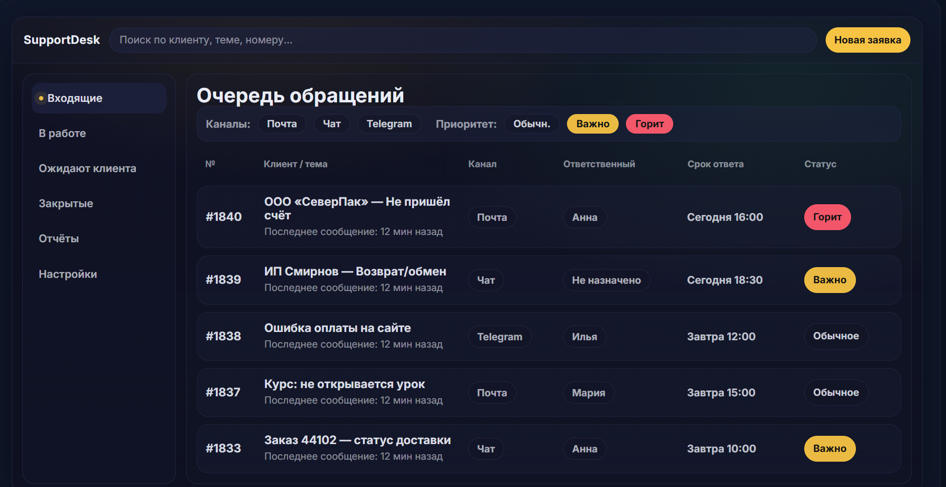This screenshot has width=946, height=487.
Task: View the Закрытые tickets section
Action: coord(66,203)
